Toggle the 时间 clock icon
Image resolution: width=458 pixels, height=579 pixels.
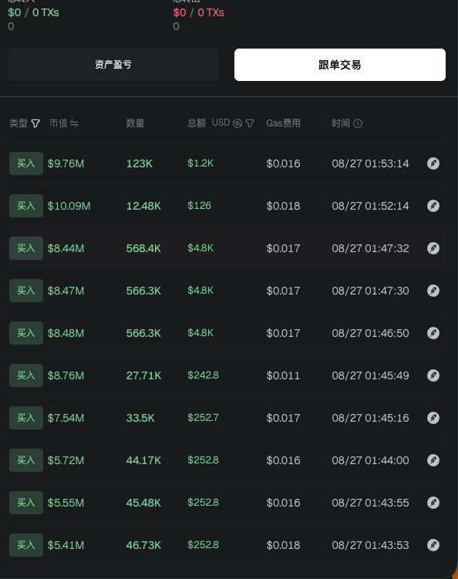click(x=358, y=123)
